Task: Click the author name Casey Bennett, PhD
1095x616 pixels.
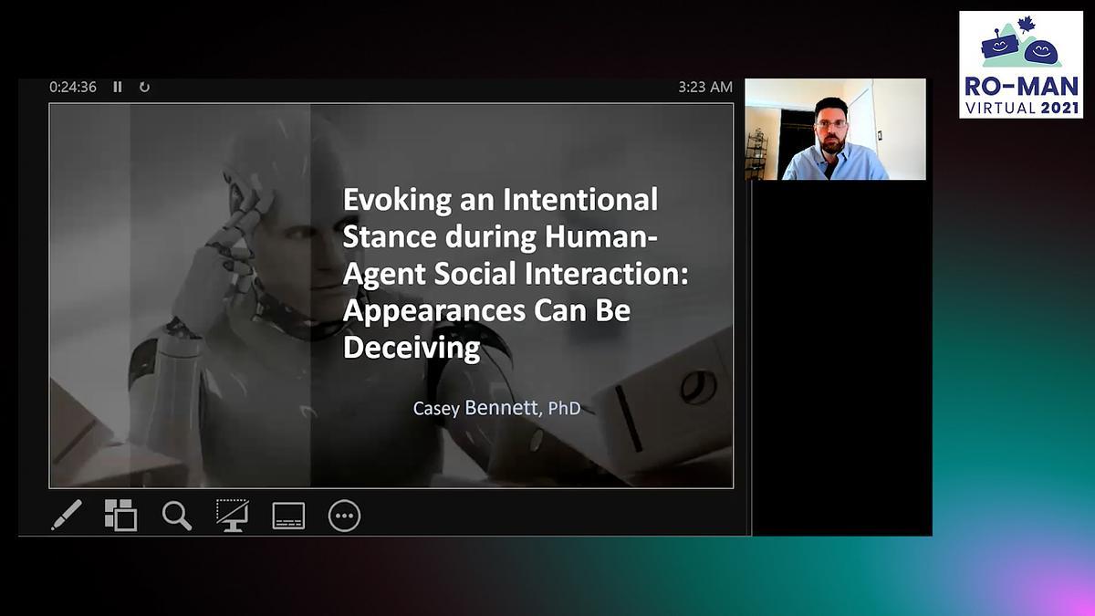Action: [x=496, y=408]
